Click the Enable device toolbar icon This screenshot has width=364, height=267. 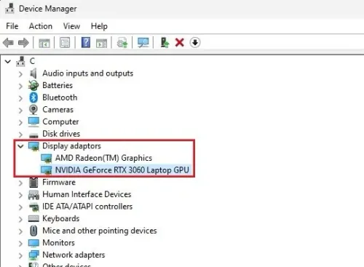pyautogui.click(x=165, y=42)
